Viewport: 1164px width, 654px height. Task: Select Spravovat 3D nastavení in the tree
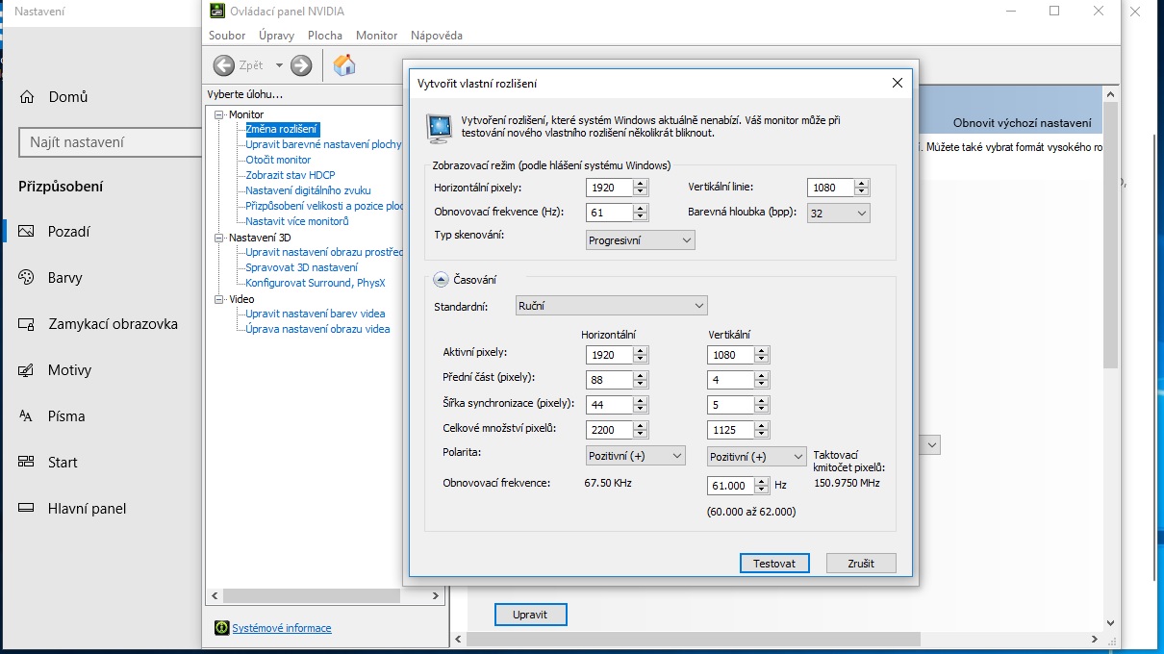[301, 267]
